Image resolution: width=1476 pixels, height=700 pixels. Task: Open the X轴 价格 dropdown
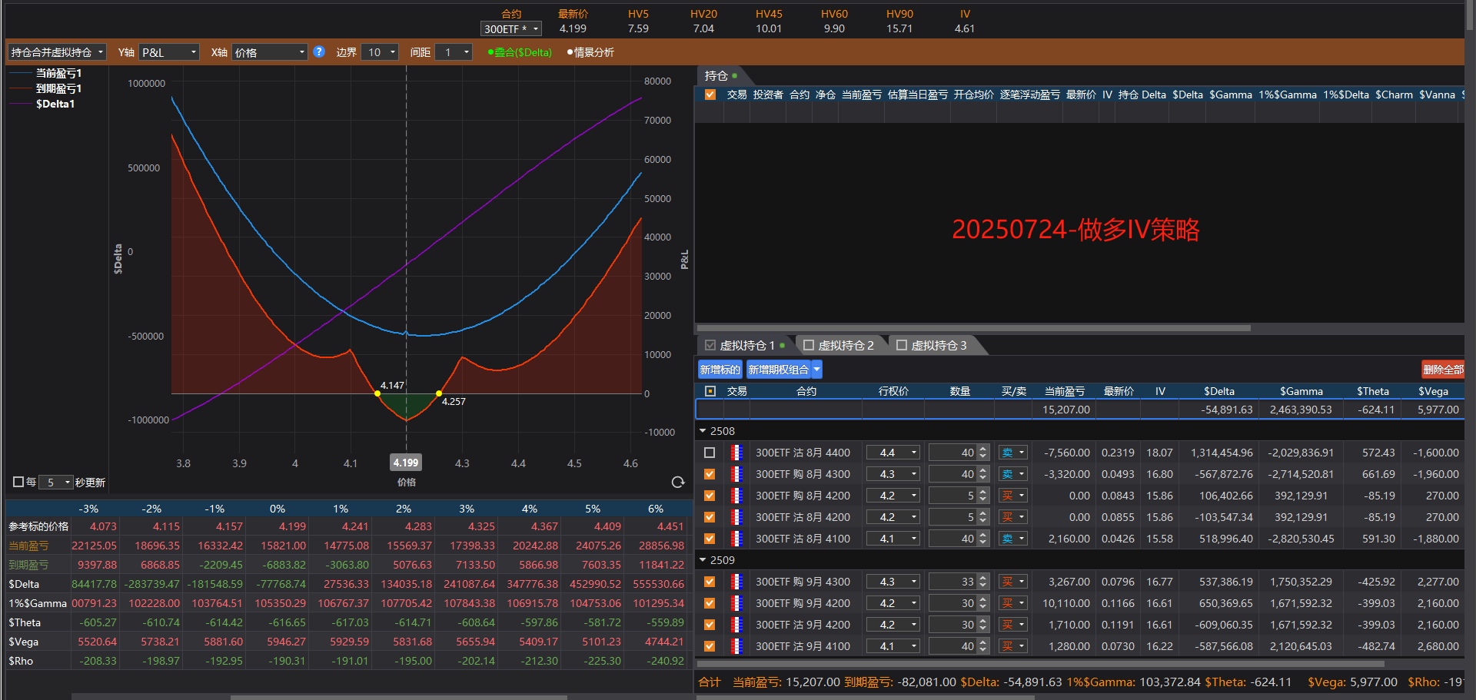coord(270,52)
